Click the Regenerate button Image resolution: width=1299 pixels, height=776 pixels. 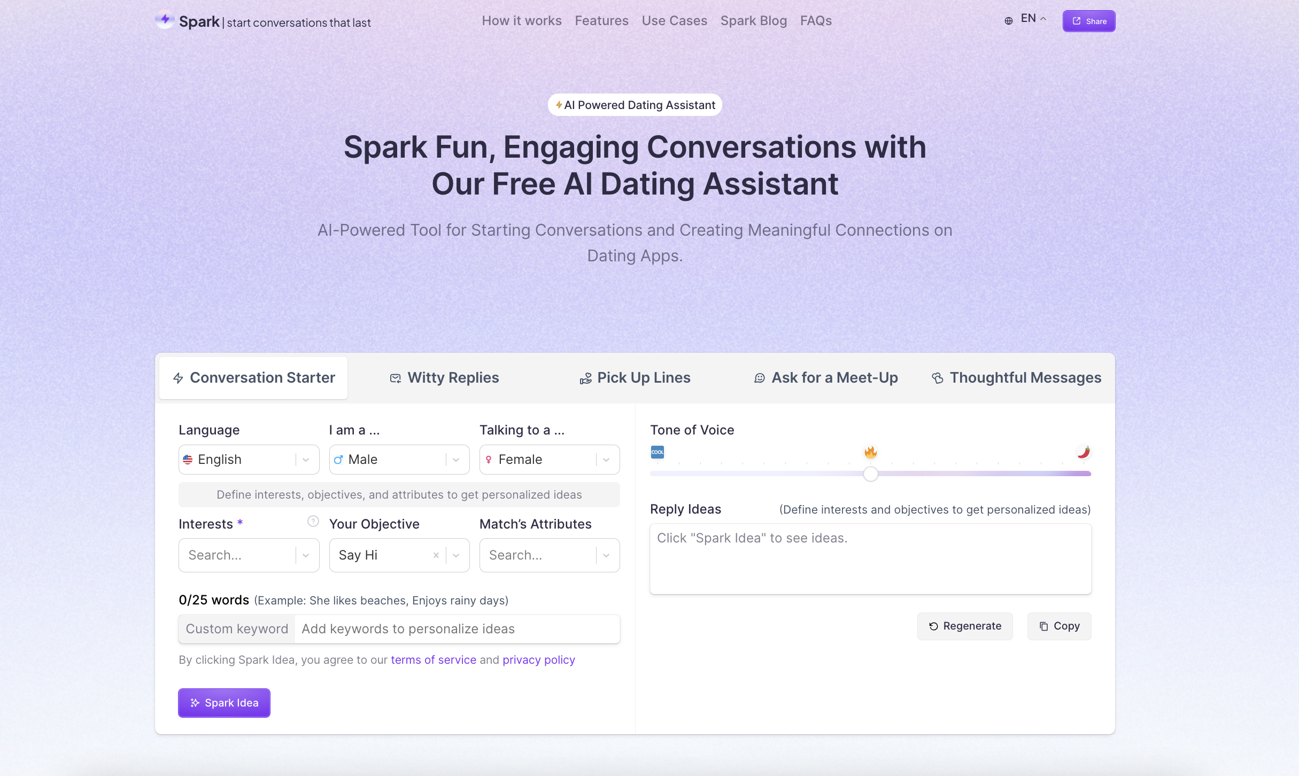click(965, 626)
